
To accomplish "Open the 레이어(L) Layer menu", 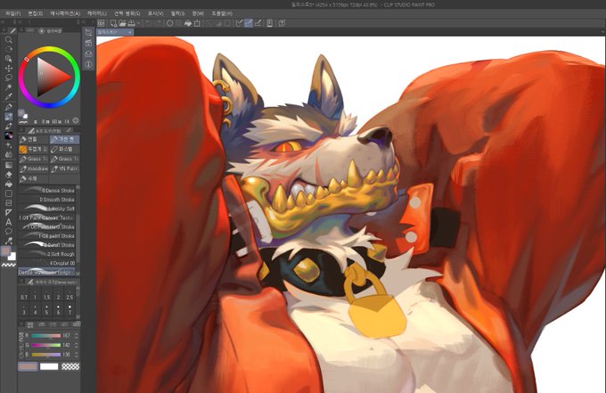I will point(96,13).
